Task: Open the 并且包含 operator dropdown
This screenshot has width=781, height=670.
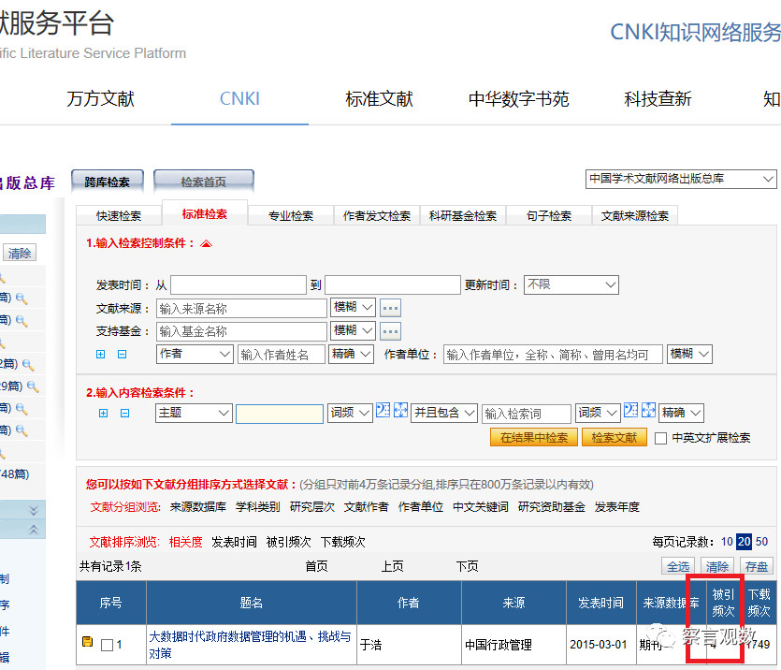Action: [x=444, y=414]
